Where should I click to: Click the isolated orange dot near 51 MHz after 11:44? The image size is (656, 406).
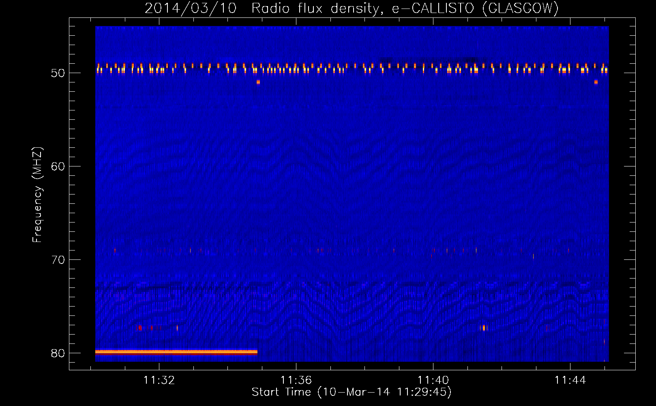point(596,82)
